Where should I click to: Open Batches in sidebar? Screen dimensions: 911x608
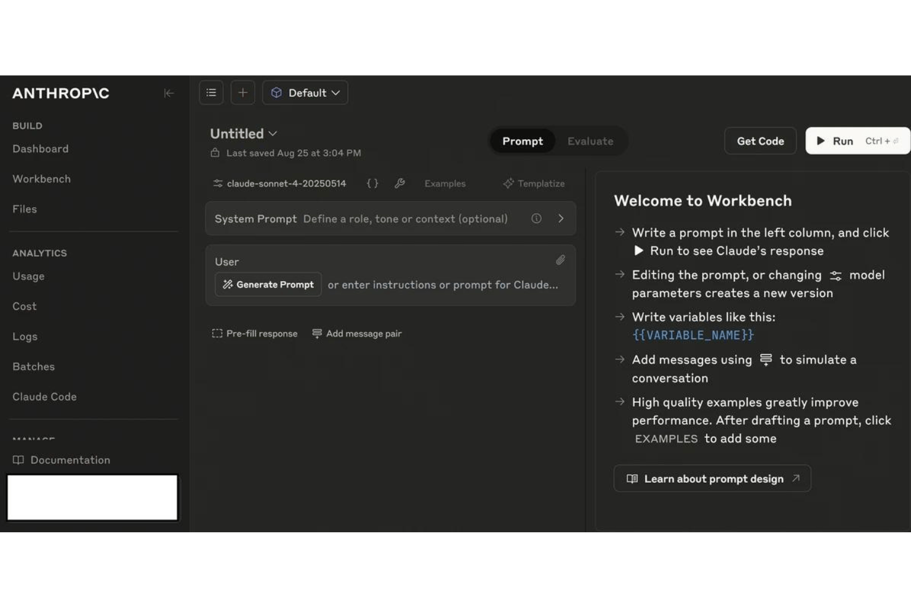[x=34, y=367]
